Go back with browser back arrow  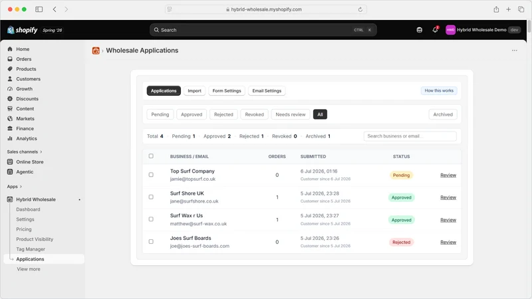55,9
